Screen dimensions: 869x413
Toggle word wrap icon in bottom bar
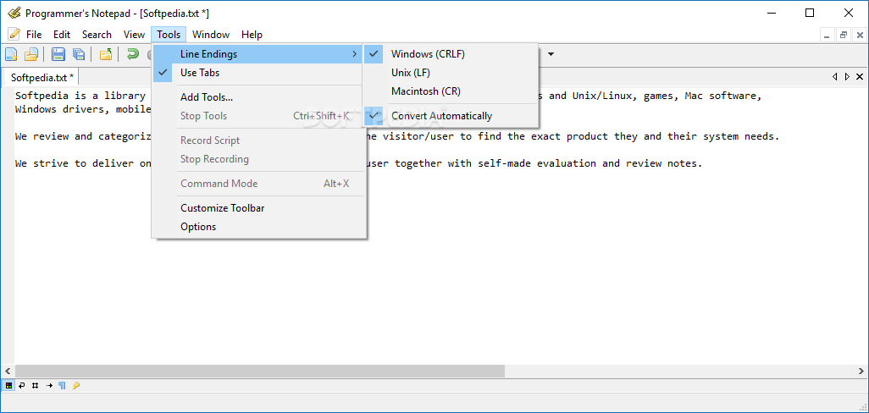(22, 386)
